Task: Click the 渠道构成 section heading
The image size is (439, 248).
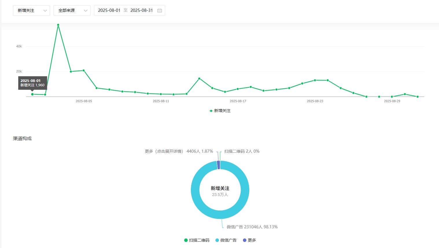Action: 22,139
